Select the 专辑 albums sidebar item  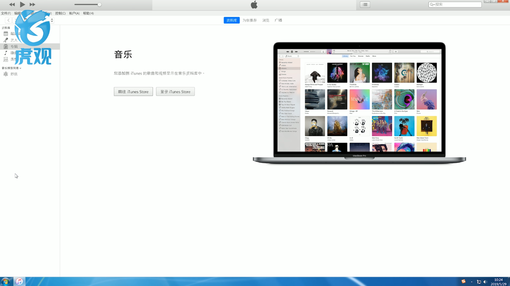click(30, 46)
